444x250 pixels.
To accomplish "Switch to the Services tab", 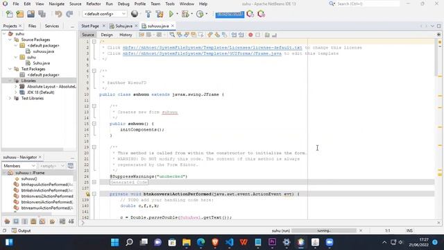I will (52, 26).
